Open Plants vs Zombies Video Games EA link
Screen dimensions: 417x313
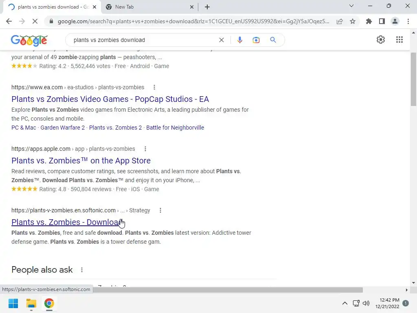110,99
